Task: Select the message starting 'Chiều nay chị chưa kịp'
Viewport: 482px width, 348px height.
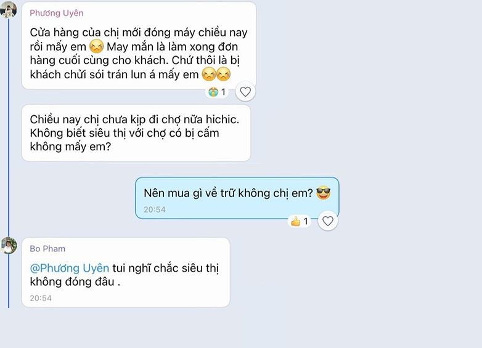Action: coord(136,133)
